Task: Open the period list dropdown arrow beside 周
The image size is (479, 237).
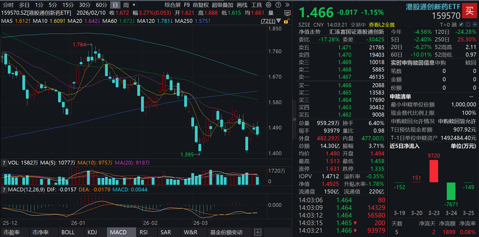Action: [x=134, y=5]
